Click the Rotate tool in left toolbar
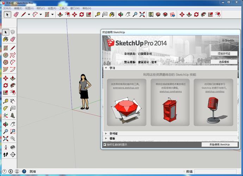The image size is (243, 176). pos(6,85)
